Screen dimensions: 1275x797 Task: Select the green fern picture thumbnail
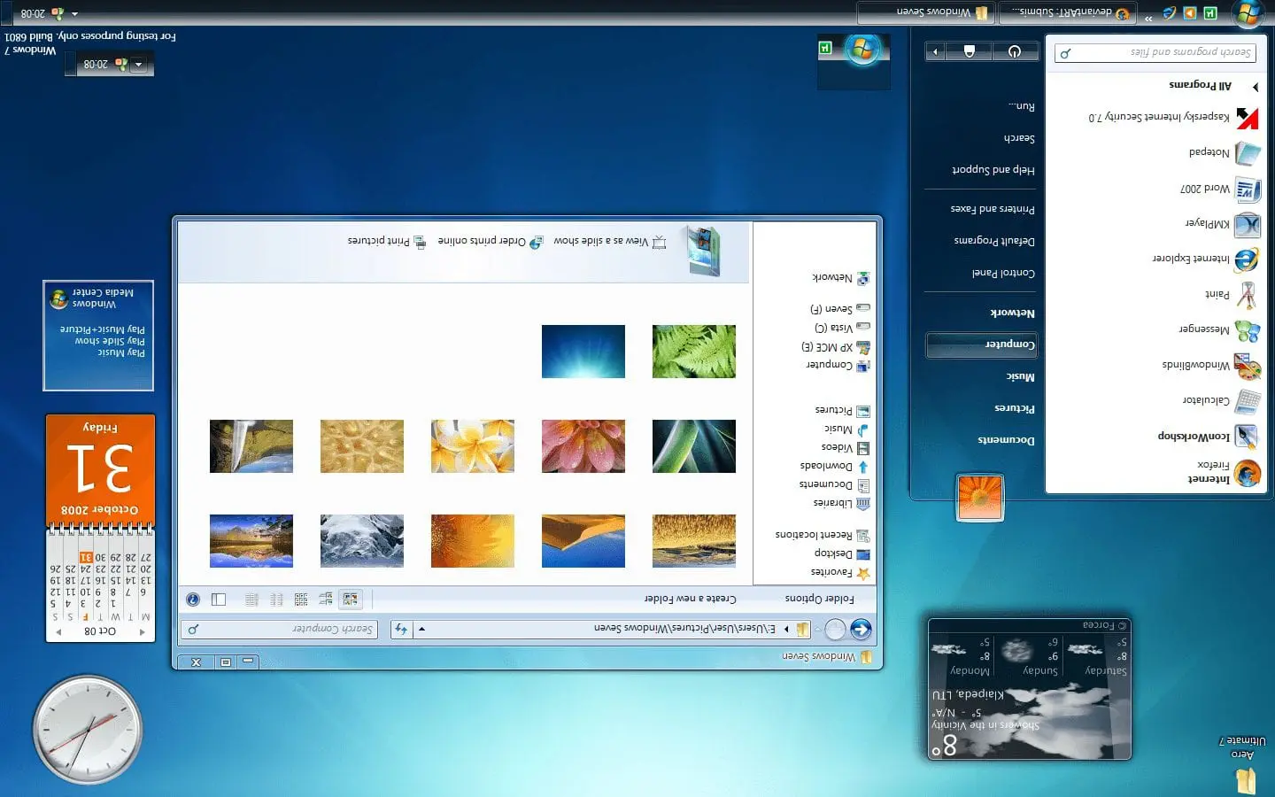pos(693,352)
